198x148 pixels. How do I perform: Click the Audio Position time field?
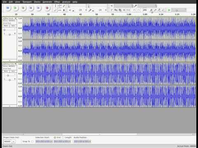pyautogui.click(x=82, y=141)
